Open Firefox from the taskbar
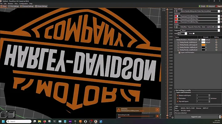 point(45,121)
